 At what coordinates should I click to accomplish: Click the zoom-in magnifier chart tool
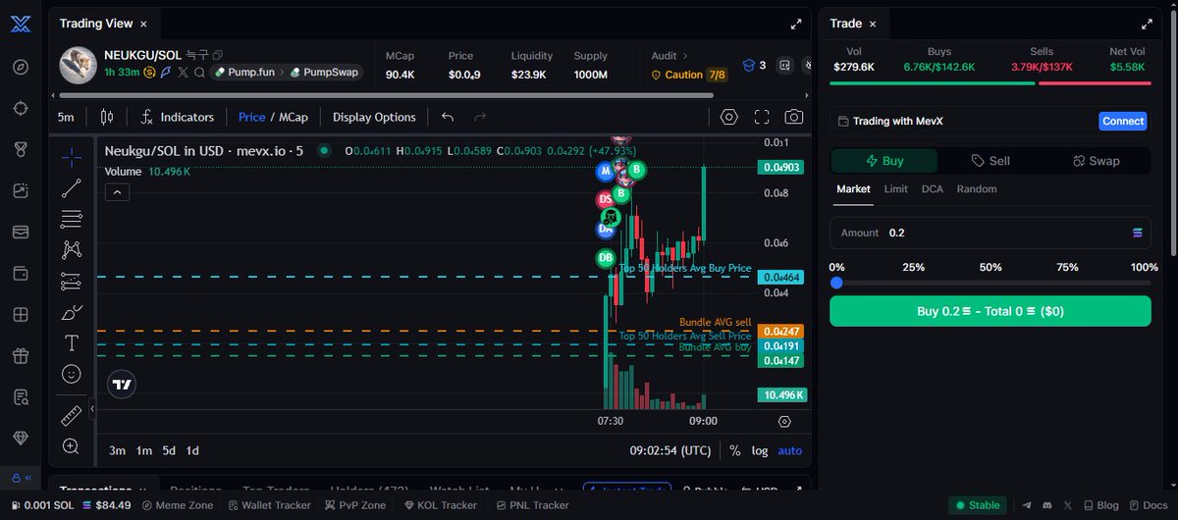pos(71,446)
